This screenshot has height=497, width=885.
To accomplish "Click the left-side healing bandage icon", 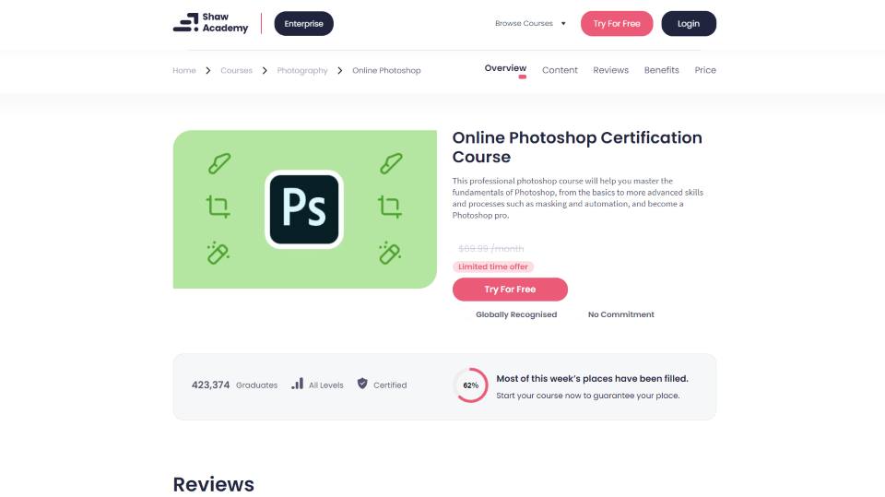I will (218, 253).
